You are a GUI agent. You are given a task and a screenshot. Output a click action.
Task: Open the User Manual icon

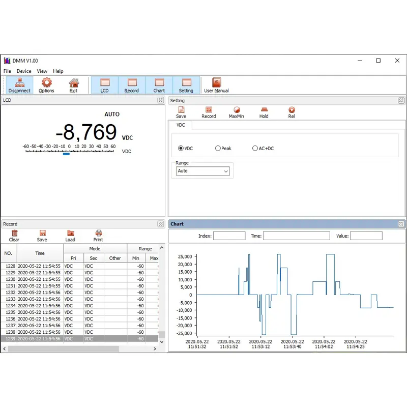coord(216,85)
